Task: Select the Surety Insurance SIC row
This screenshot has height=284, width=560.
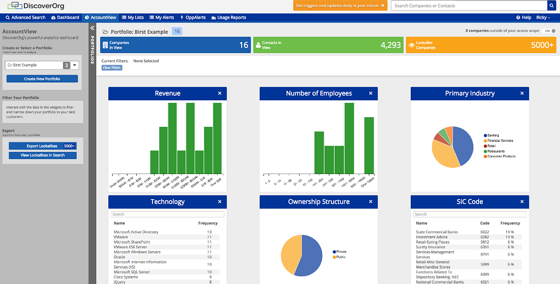Action: [x=468, y=247]
